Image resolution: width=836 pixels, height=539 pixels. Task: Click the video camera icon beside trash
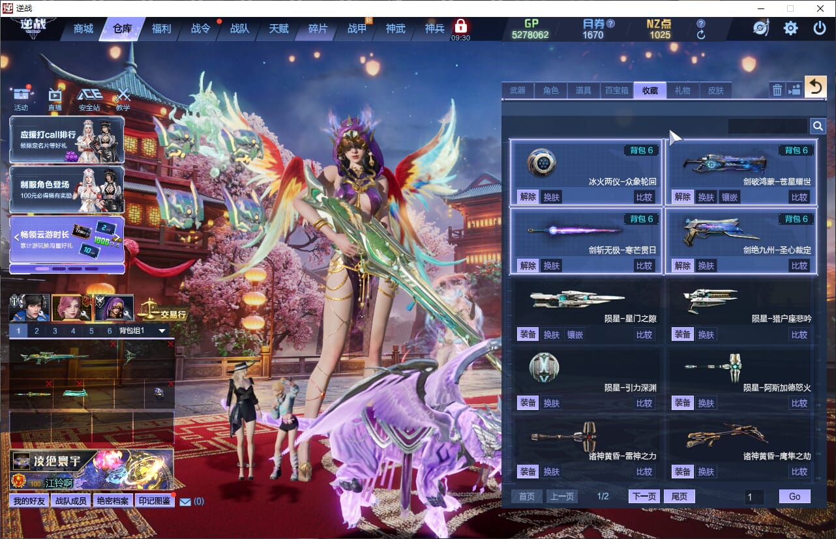[x=794, y=90]
